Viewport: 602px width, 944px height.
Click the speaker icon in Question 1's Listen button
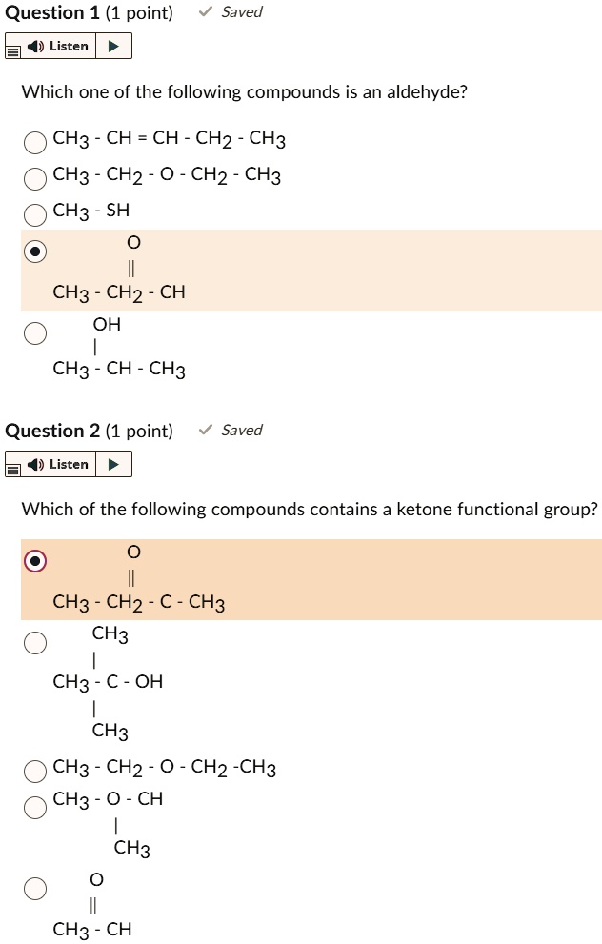coord(38,45)
